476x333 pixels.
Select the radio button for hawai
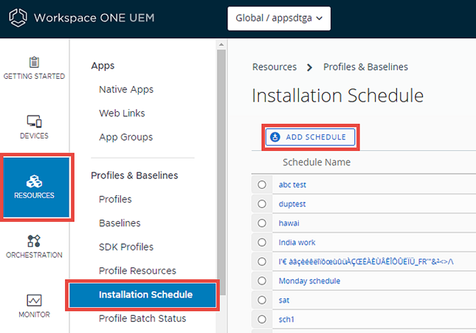(x=262, y=223)
